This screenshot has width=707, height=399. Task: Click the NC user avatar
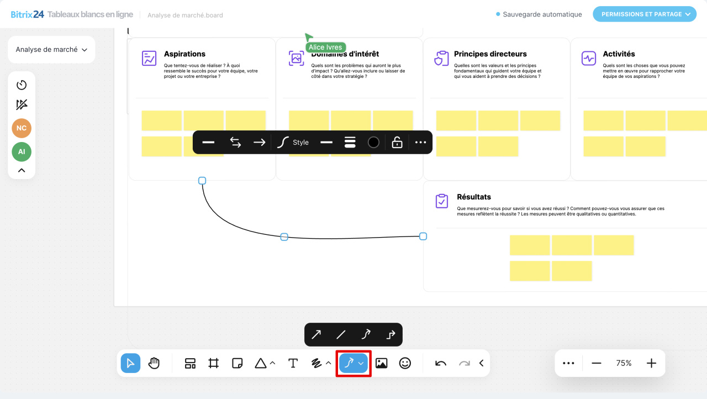22,128
